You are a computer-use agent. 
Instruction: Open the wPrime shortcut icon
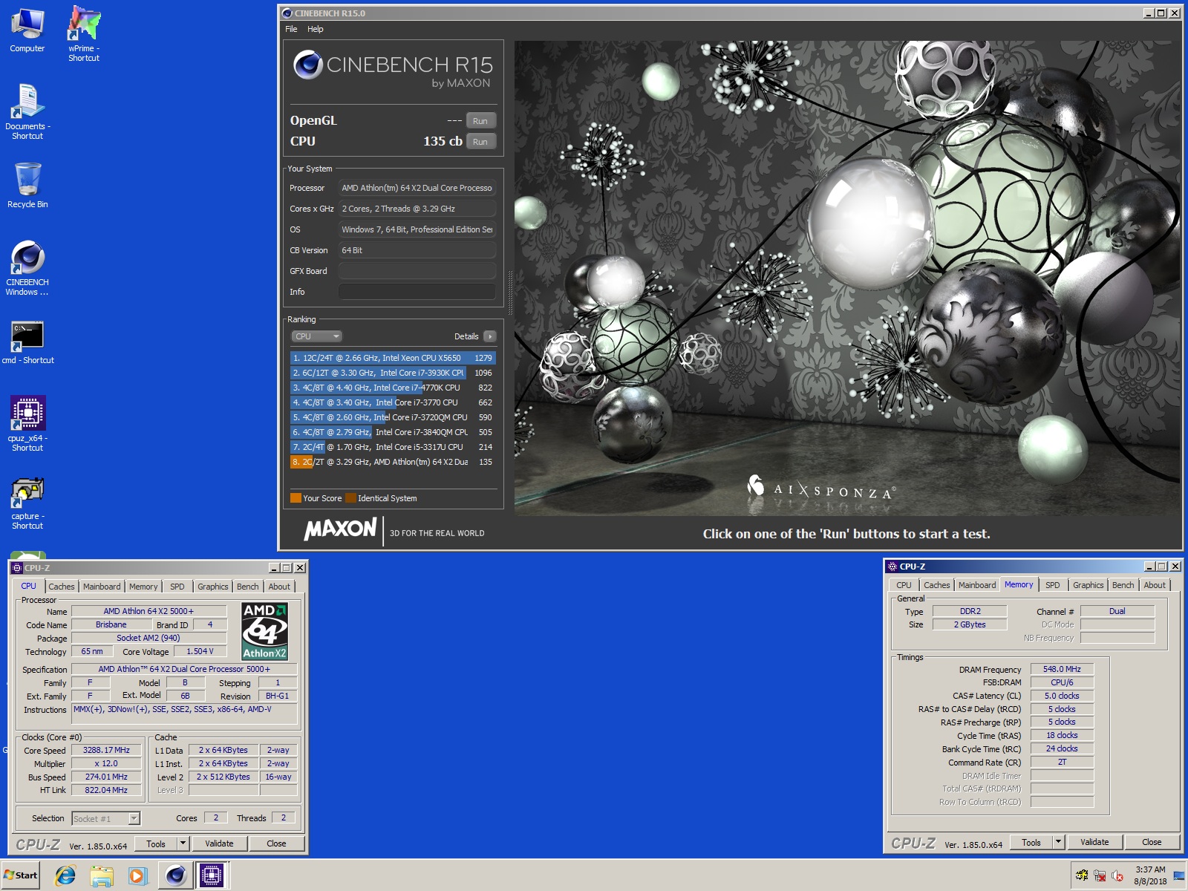click(84, 33)
